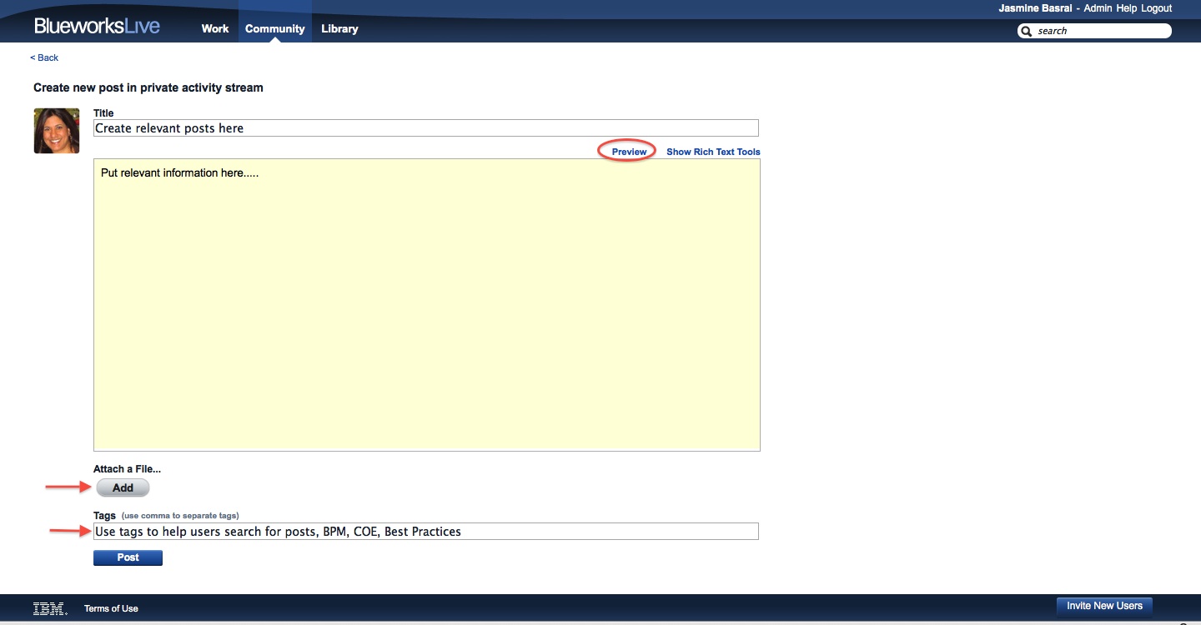Click the search magnifier icon
The image size is (1201, 625).
coord(1026,31)
